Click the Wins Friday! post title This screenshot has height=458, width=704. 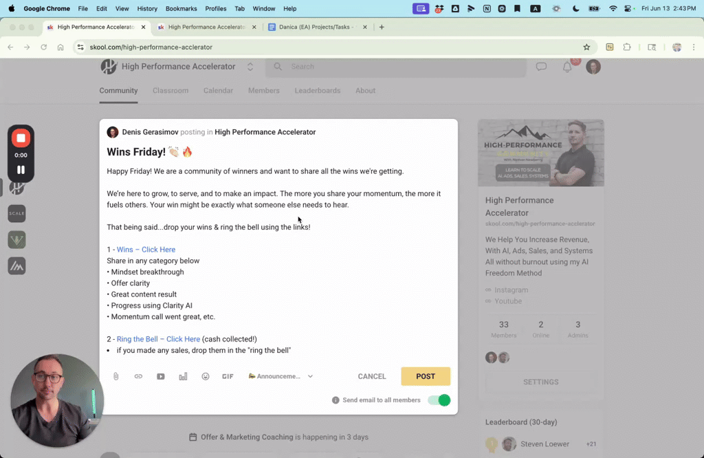[x=149, y=152]
